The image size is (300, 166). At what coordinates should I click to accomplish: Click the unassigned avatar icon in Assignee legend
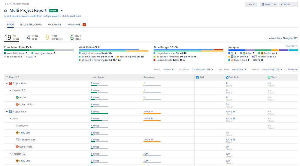click(x=232, y=53)
